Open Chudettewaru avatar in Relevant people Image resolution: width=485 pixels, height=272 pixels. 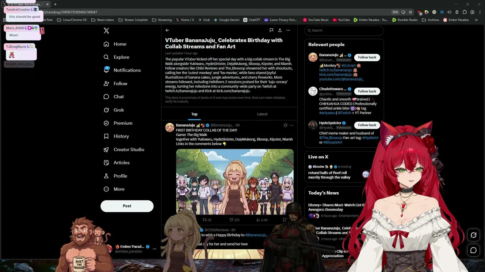pos(313,91)
